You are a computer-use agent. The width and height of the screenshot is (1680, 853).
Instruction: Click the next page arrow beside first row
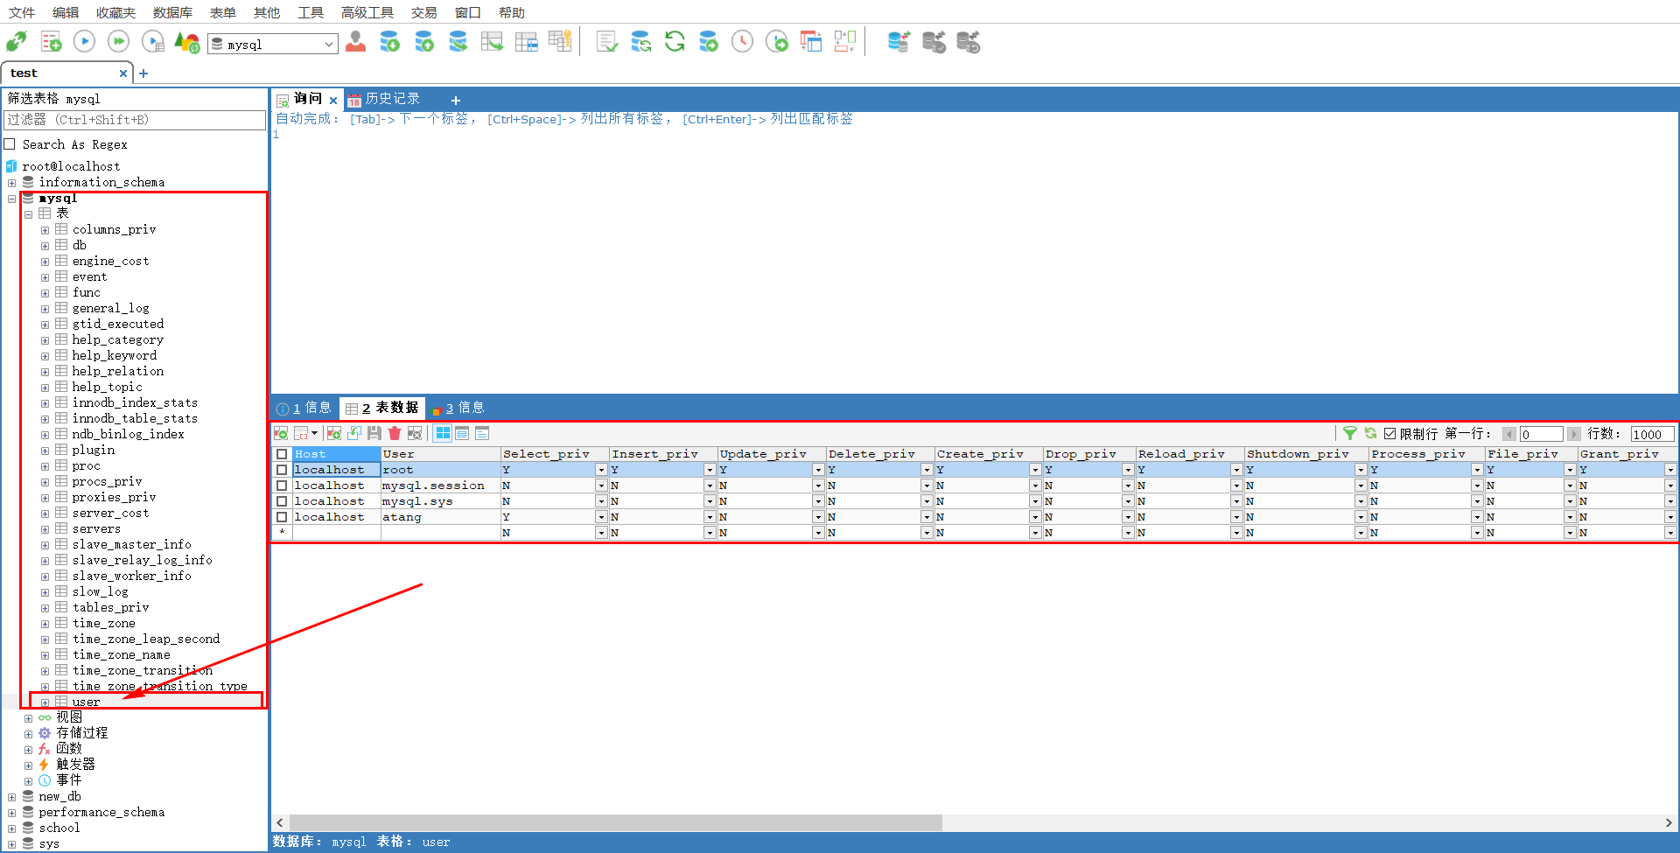point(1574,434)
